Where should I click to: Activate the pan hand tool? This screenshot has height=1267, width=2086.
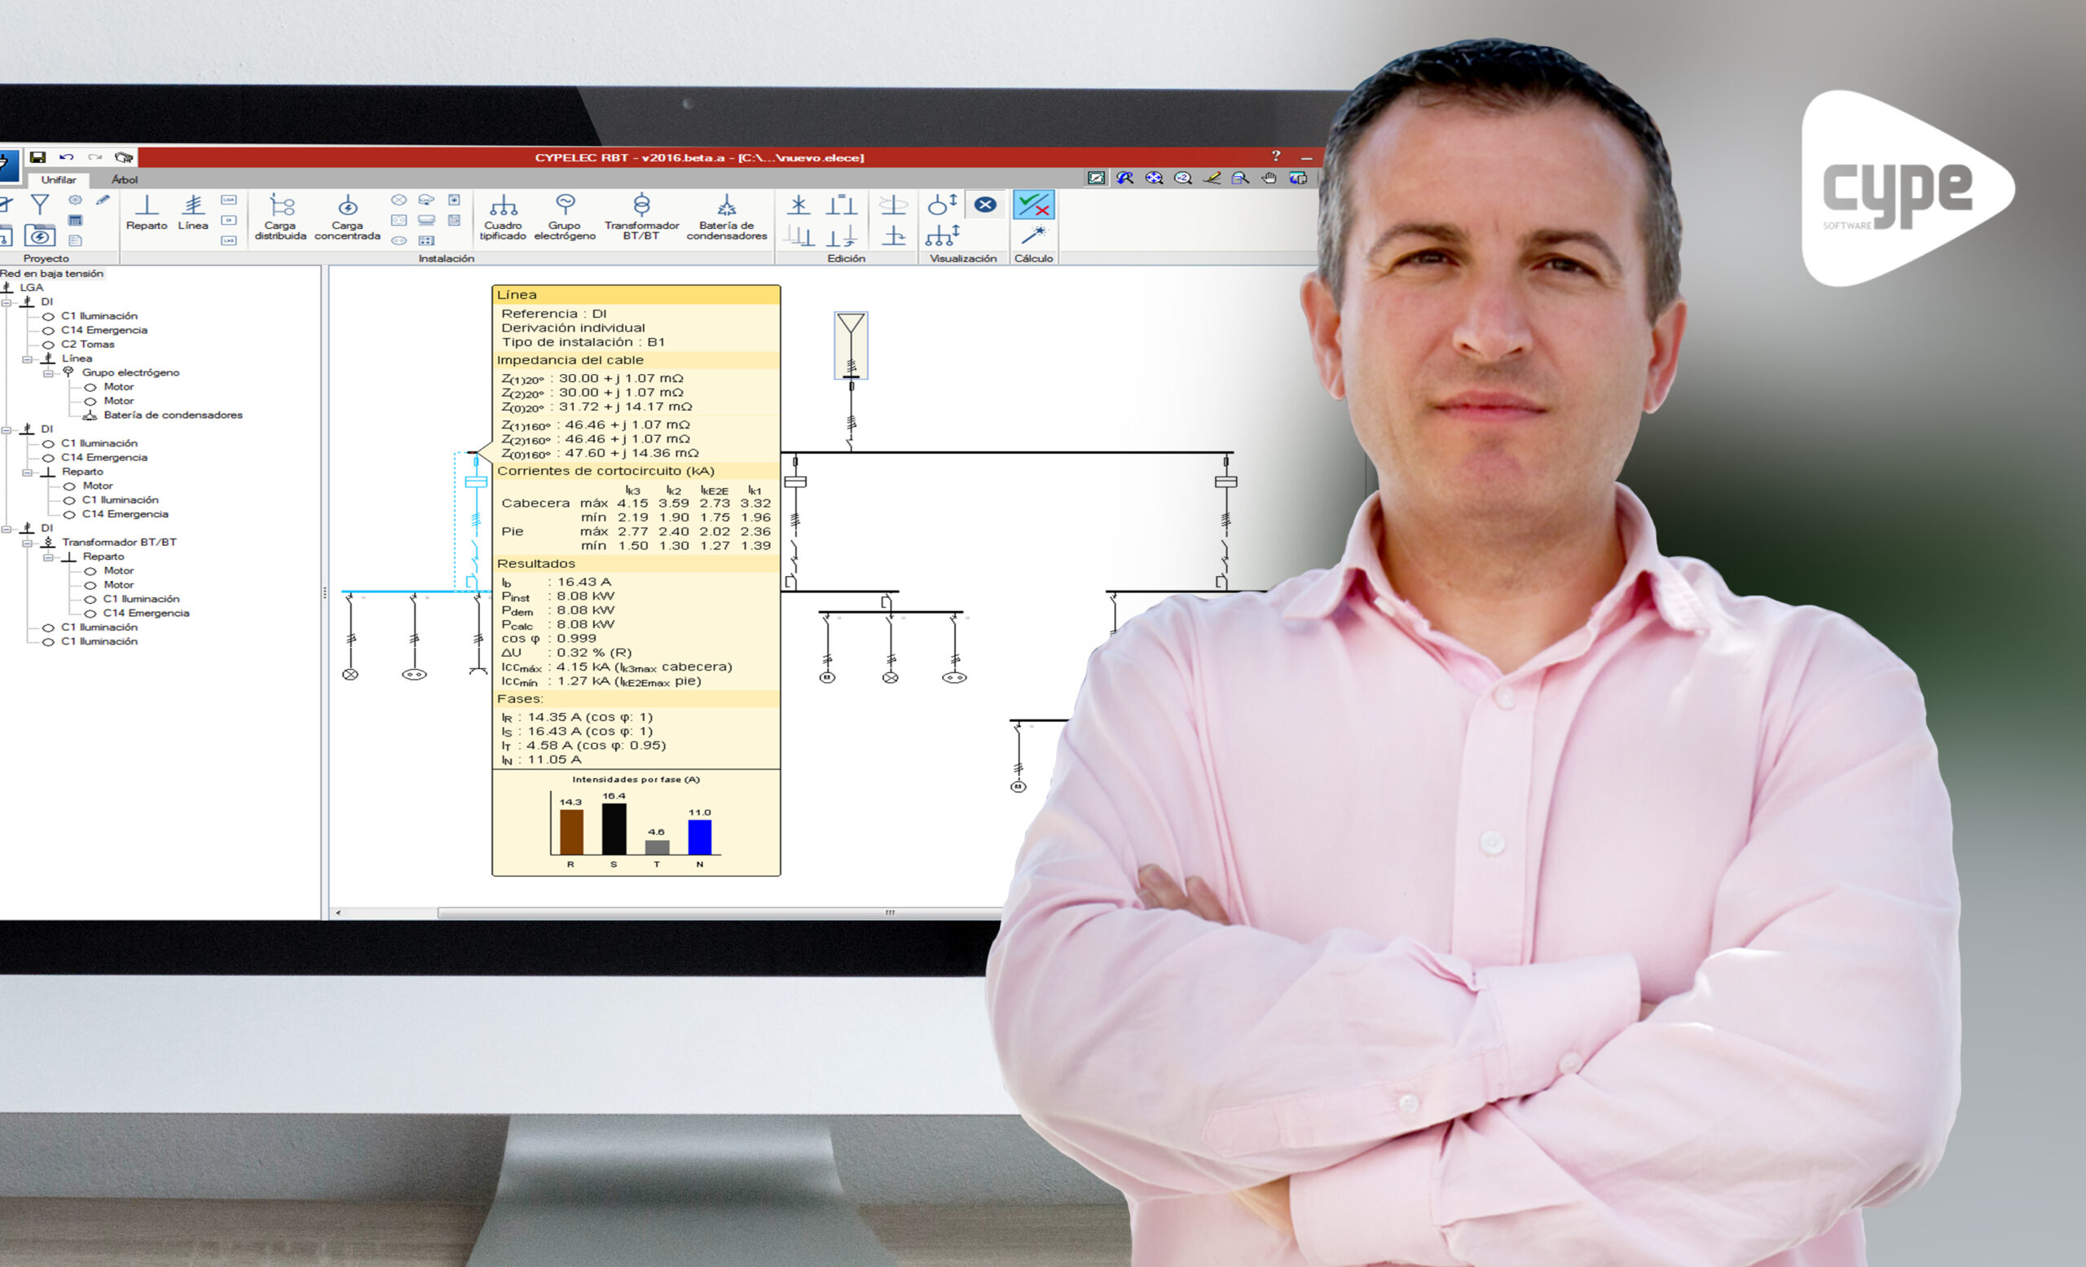click(1269, 178)
